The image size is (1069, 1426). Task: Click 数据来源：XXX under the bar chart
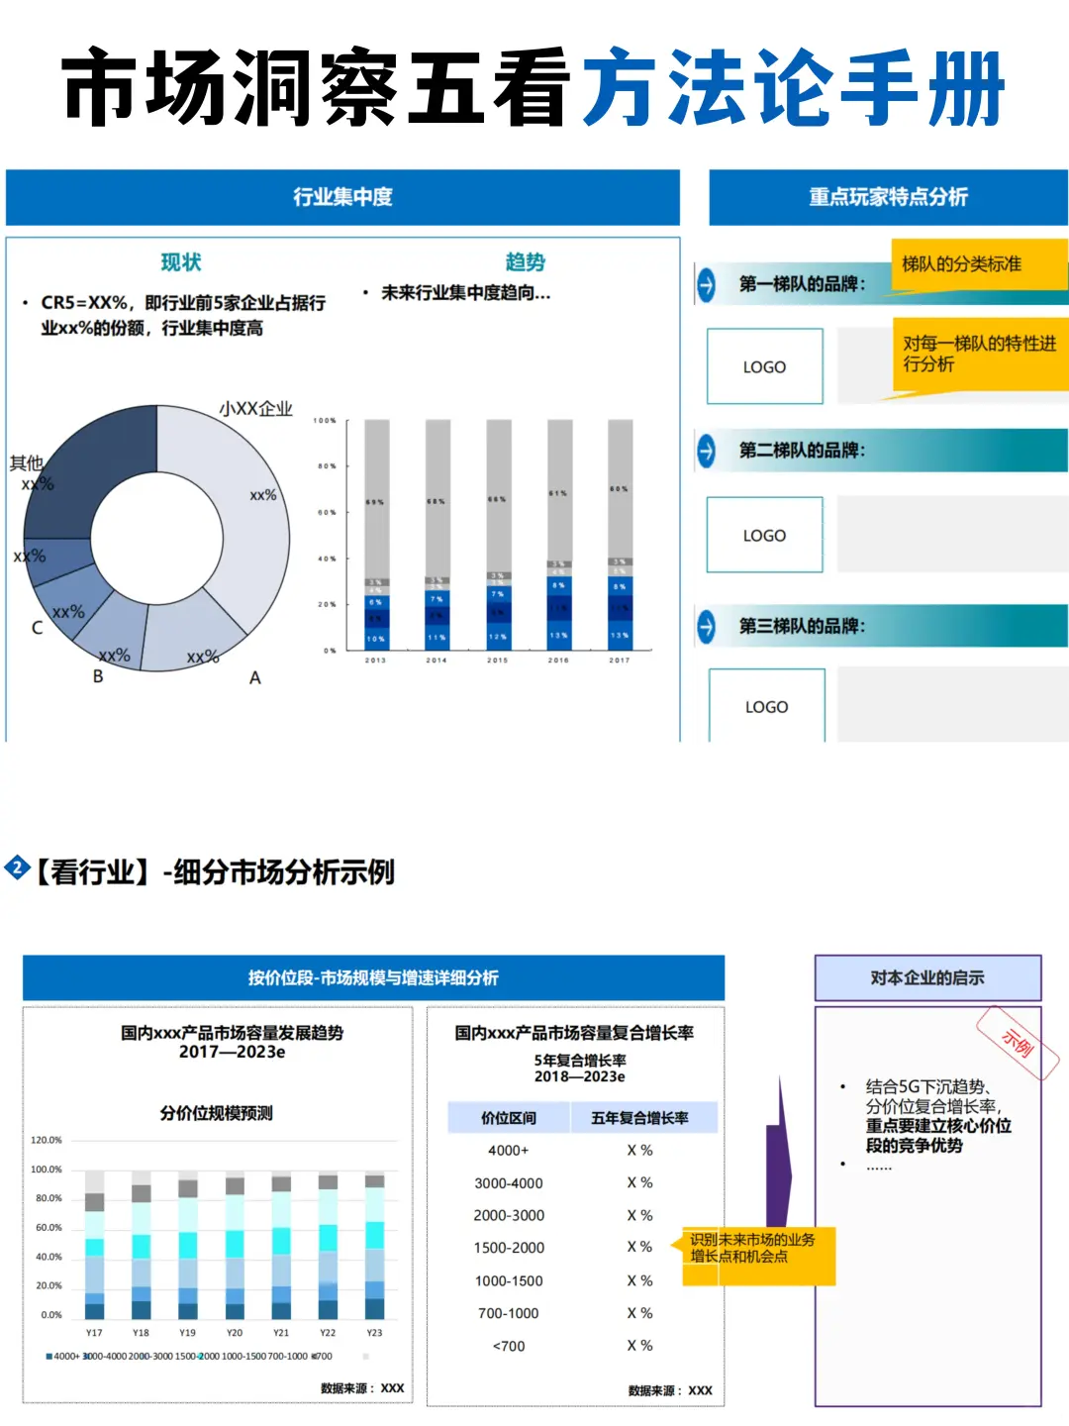(x=362, y=1388)
